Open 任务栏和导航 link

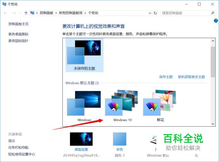coord(18,147)
